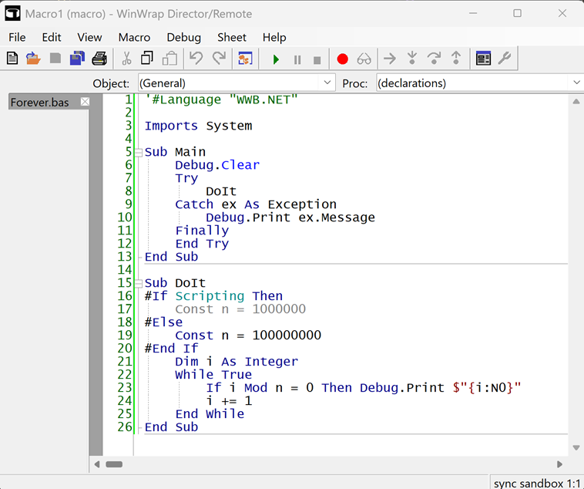The width and height of the screenshot is (584, 489).
Task: Collapse the Sub Main code block
Action: click(138, 152)
